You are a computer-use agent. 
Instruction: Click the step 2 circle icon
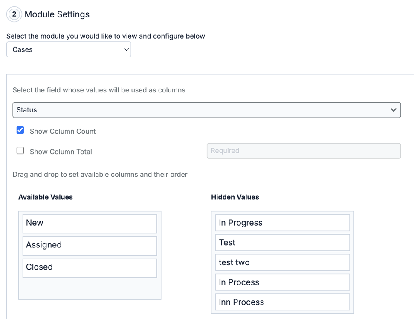(14, 14)
